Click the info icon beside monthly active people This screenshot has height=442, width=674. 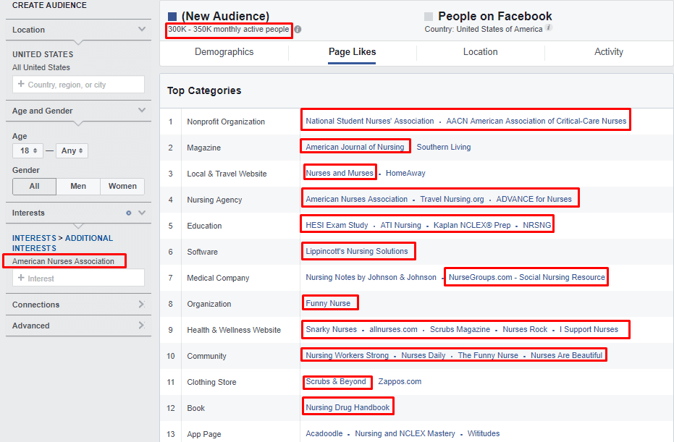tap(298, 29)
